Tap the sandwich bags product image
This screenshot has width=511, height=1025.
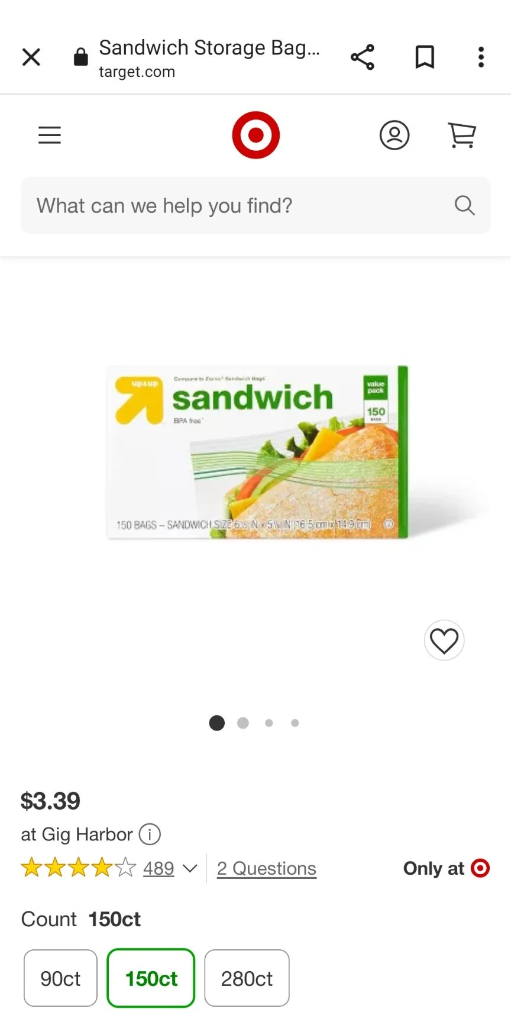coord(257,452)
